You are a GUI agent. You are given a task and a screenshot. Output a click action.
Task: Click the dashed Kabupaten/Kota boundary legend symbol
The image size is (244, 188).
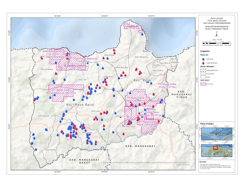(203, 70)
